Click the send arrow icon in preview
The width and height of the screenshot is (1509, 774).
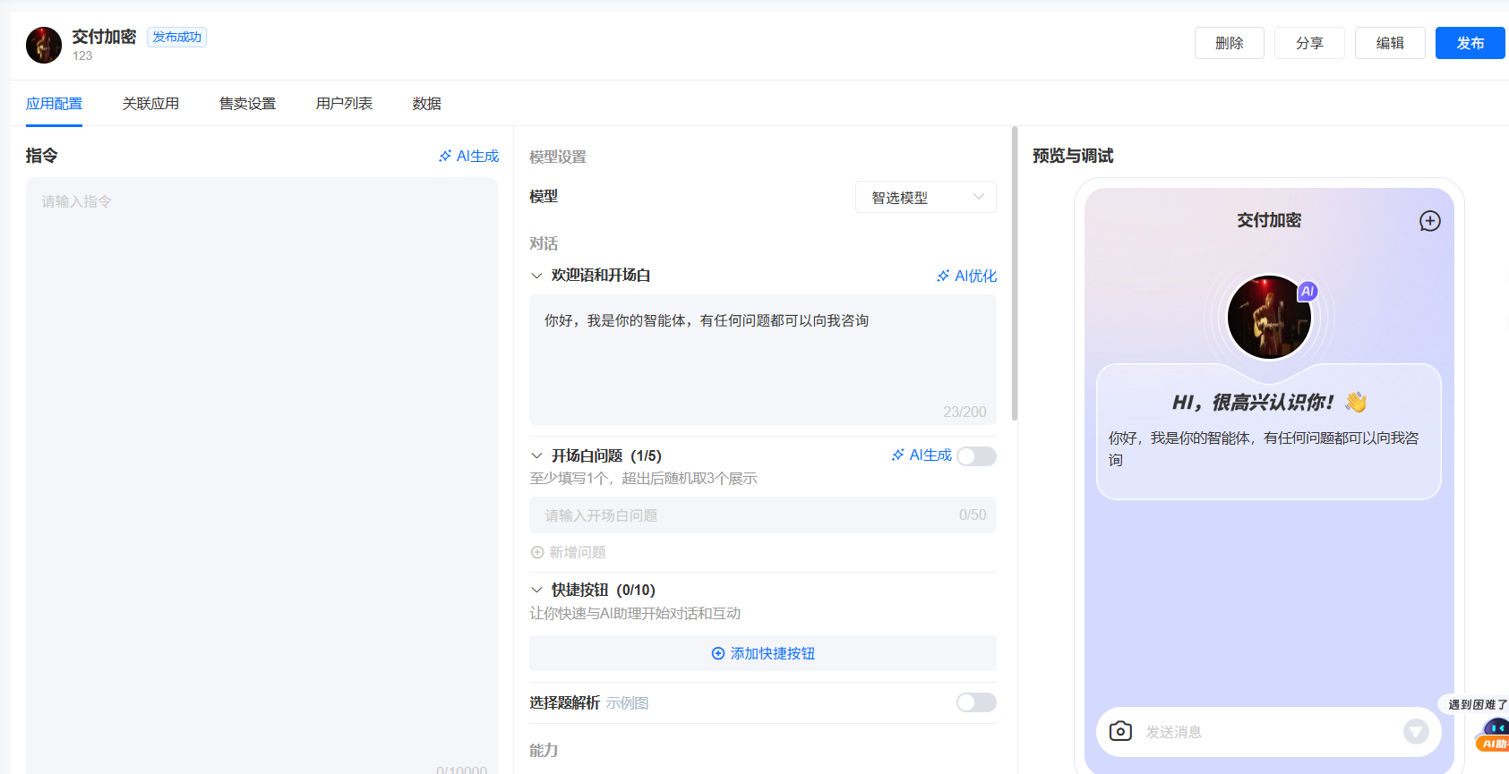[1415, 732]
